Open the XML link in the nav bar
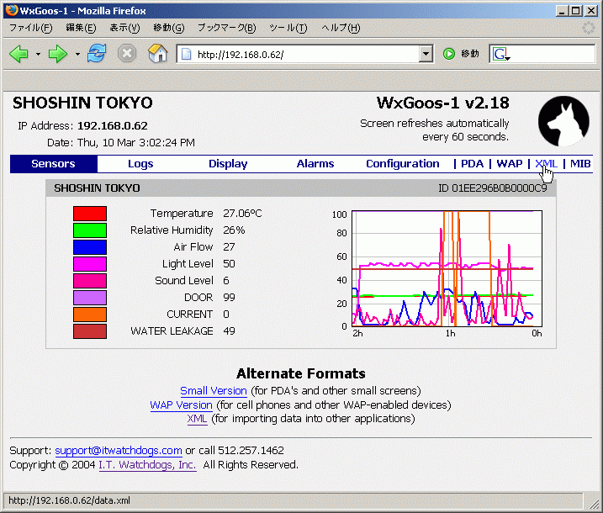 (546, 164)
